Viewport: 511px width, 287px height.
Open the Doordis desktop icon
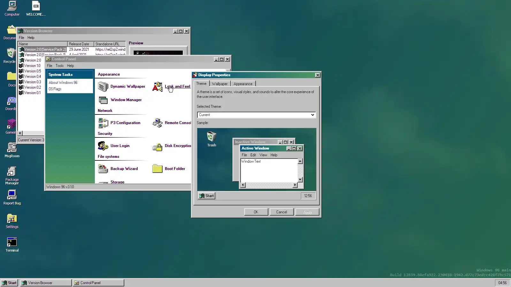(x=11, y=103)
